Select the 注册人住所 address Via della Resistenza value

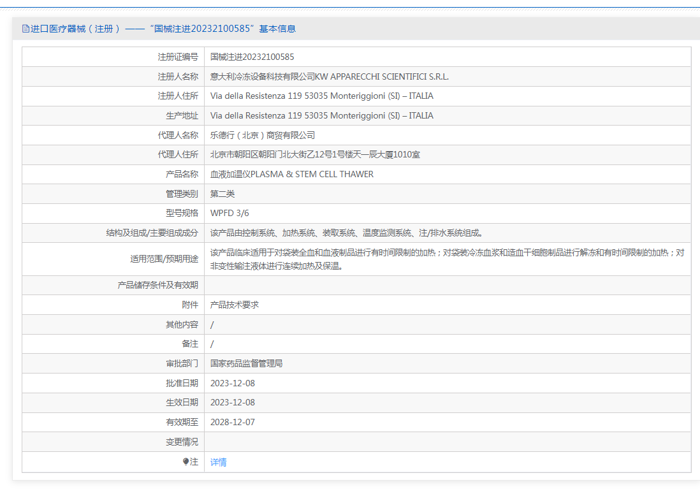coord(322,96)
